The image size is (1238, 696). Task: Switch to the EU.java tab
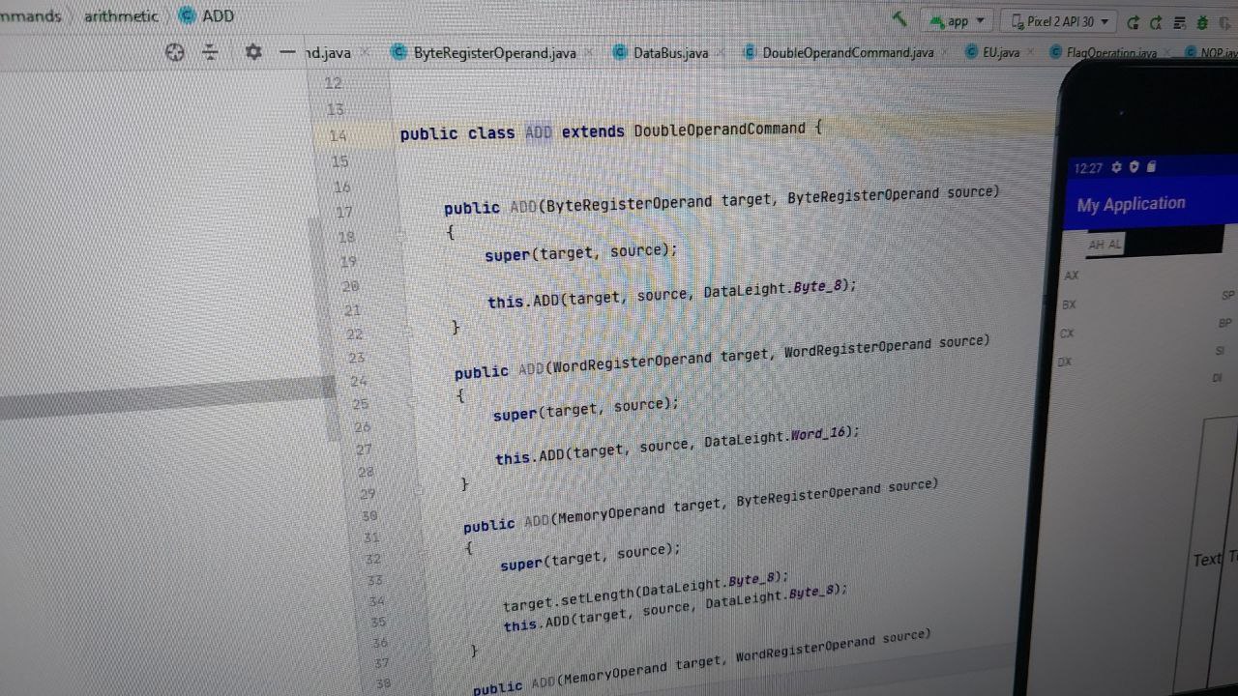click(1001, 52)
